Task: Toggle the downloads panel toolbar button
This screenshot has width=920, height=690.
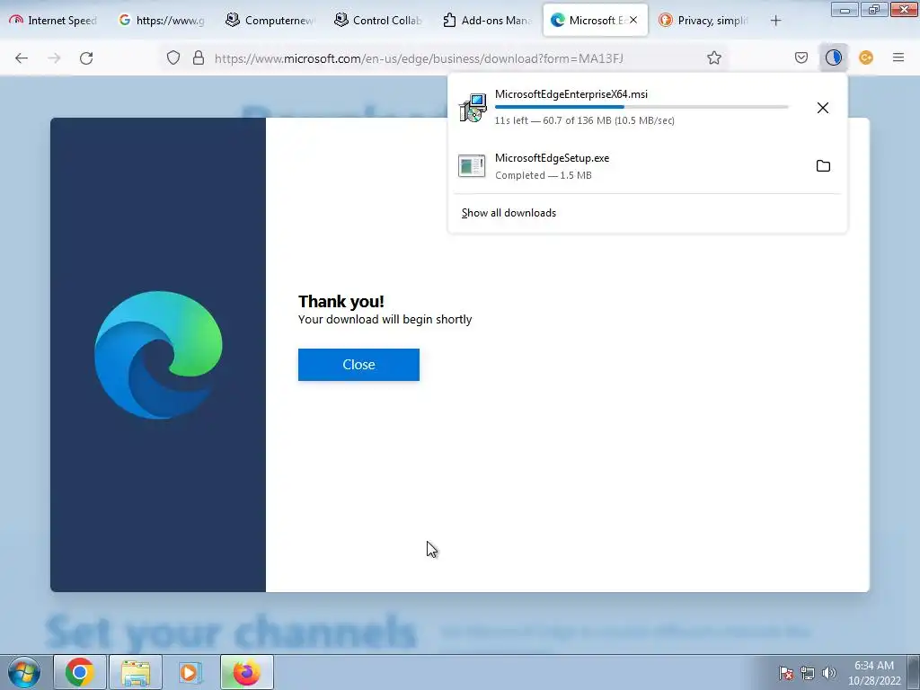Action: click(x=833, y=57)
